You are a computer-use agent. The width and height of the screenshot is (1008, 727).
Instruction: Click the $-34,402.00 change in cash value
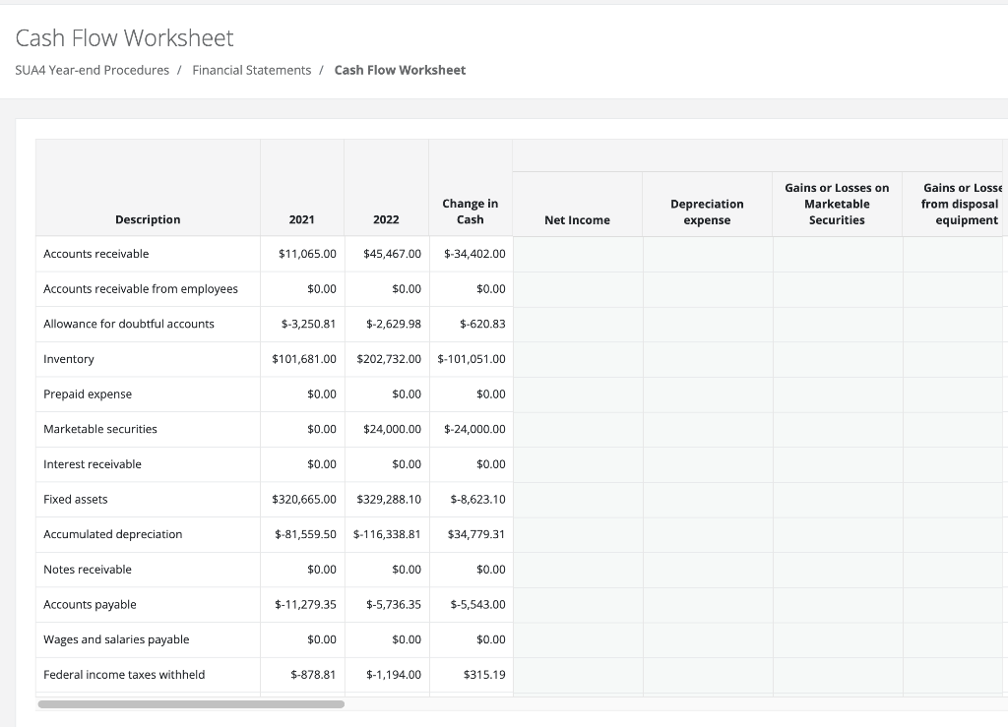(474, 254)
